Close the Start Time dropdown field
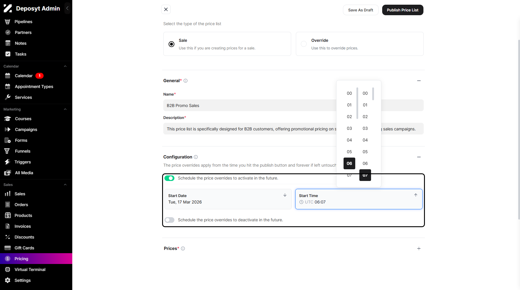 [x=359, y=199]
